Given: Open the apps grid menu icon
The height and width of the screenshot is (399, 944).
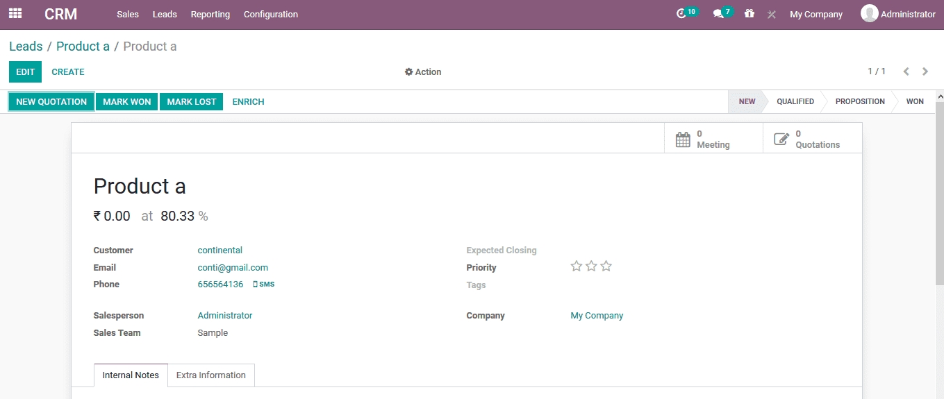Looking at the screenshot, I should pos(15,14).
